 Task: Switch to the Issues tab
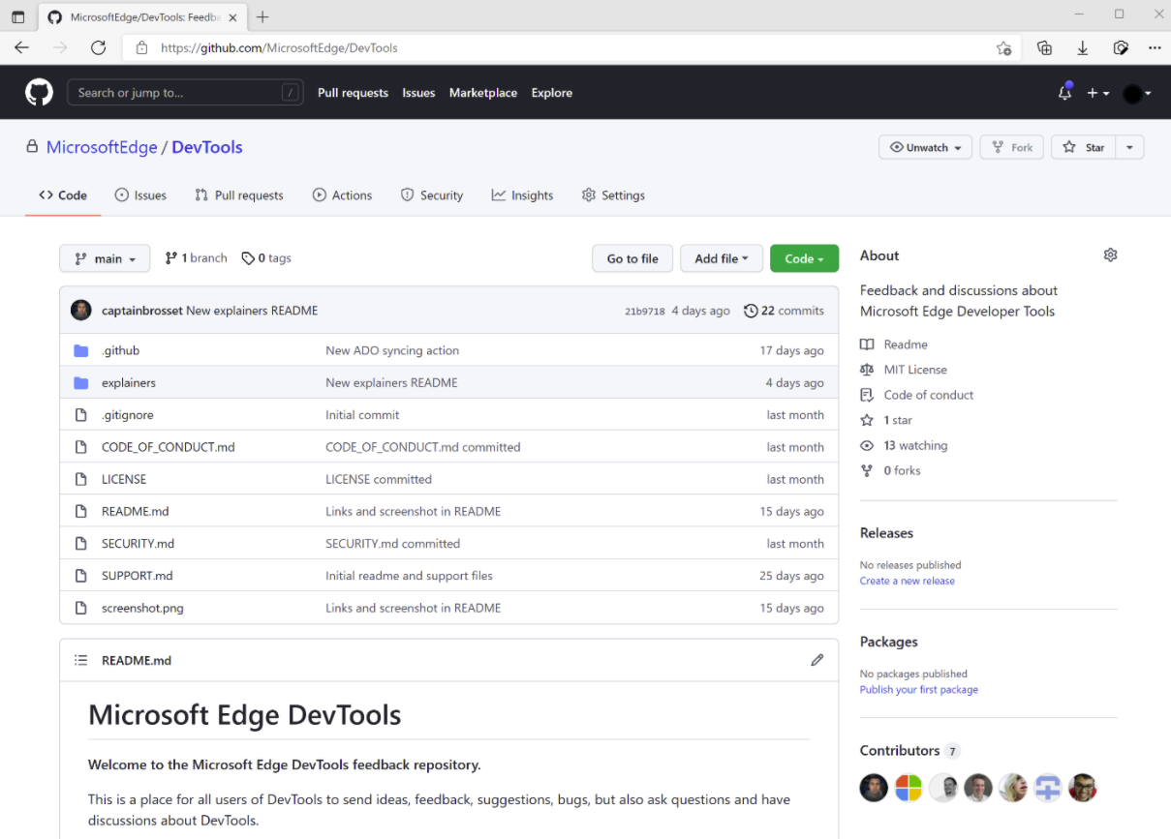tap(140, 195)
